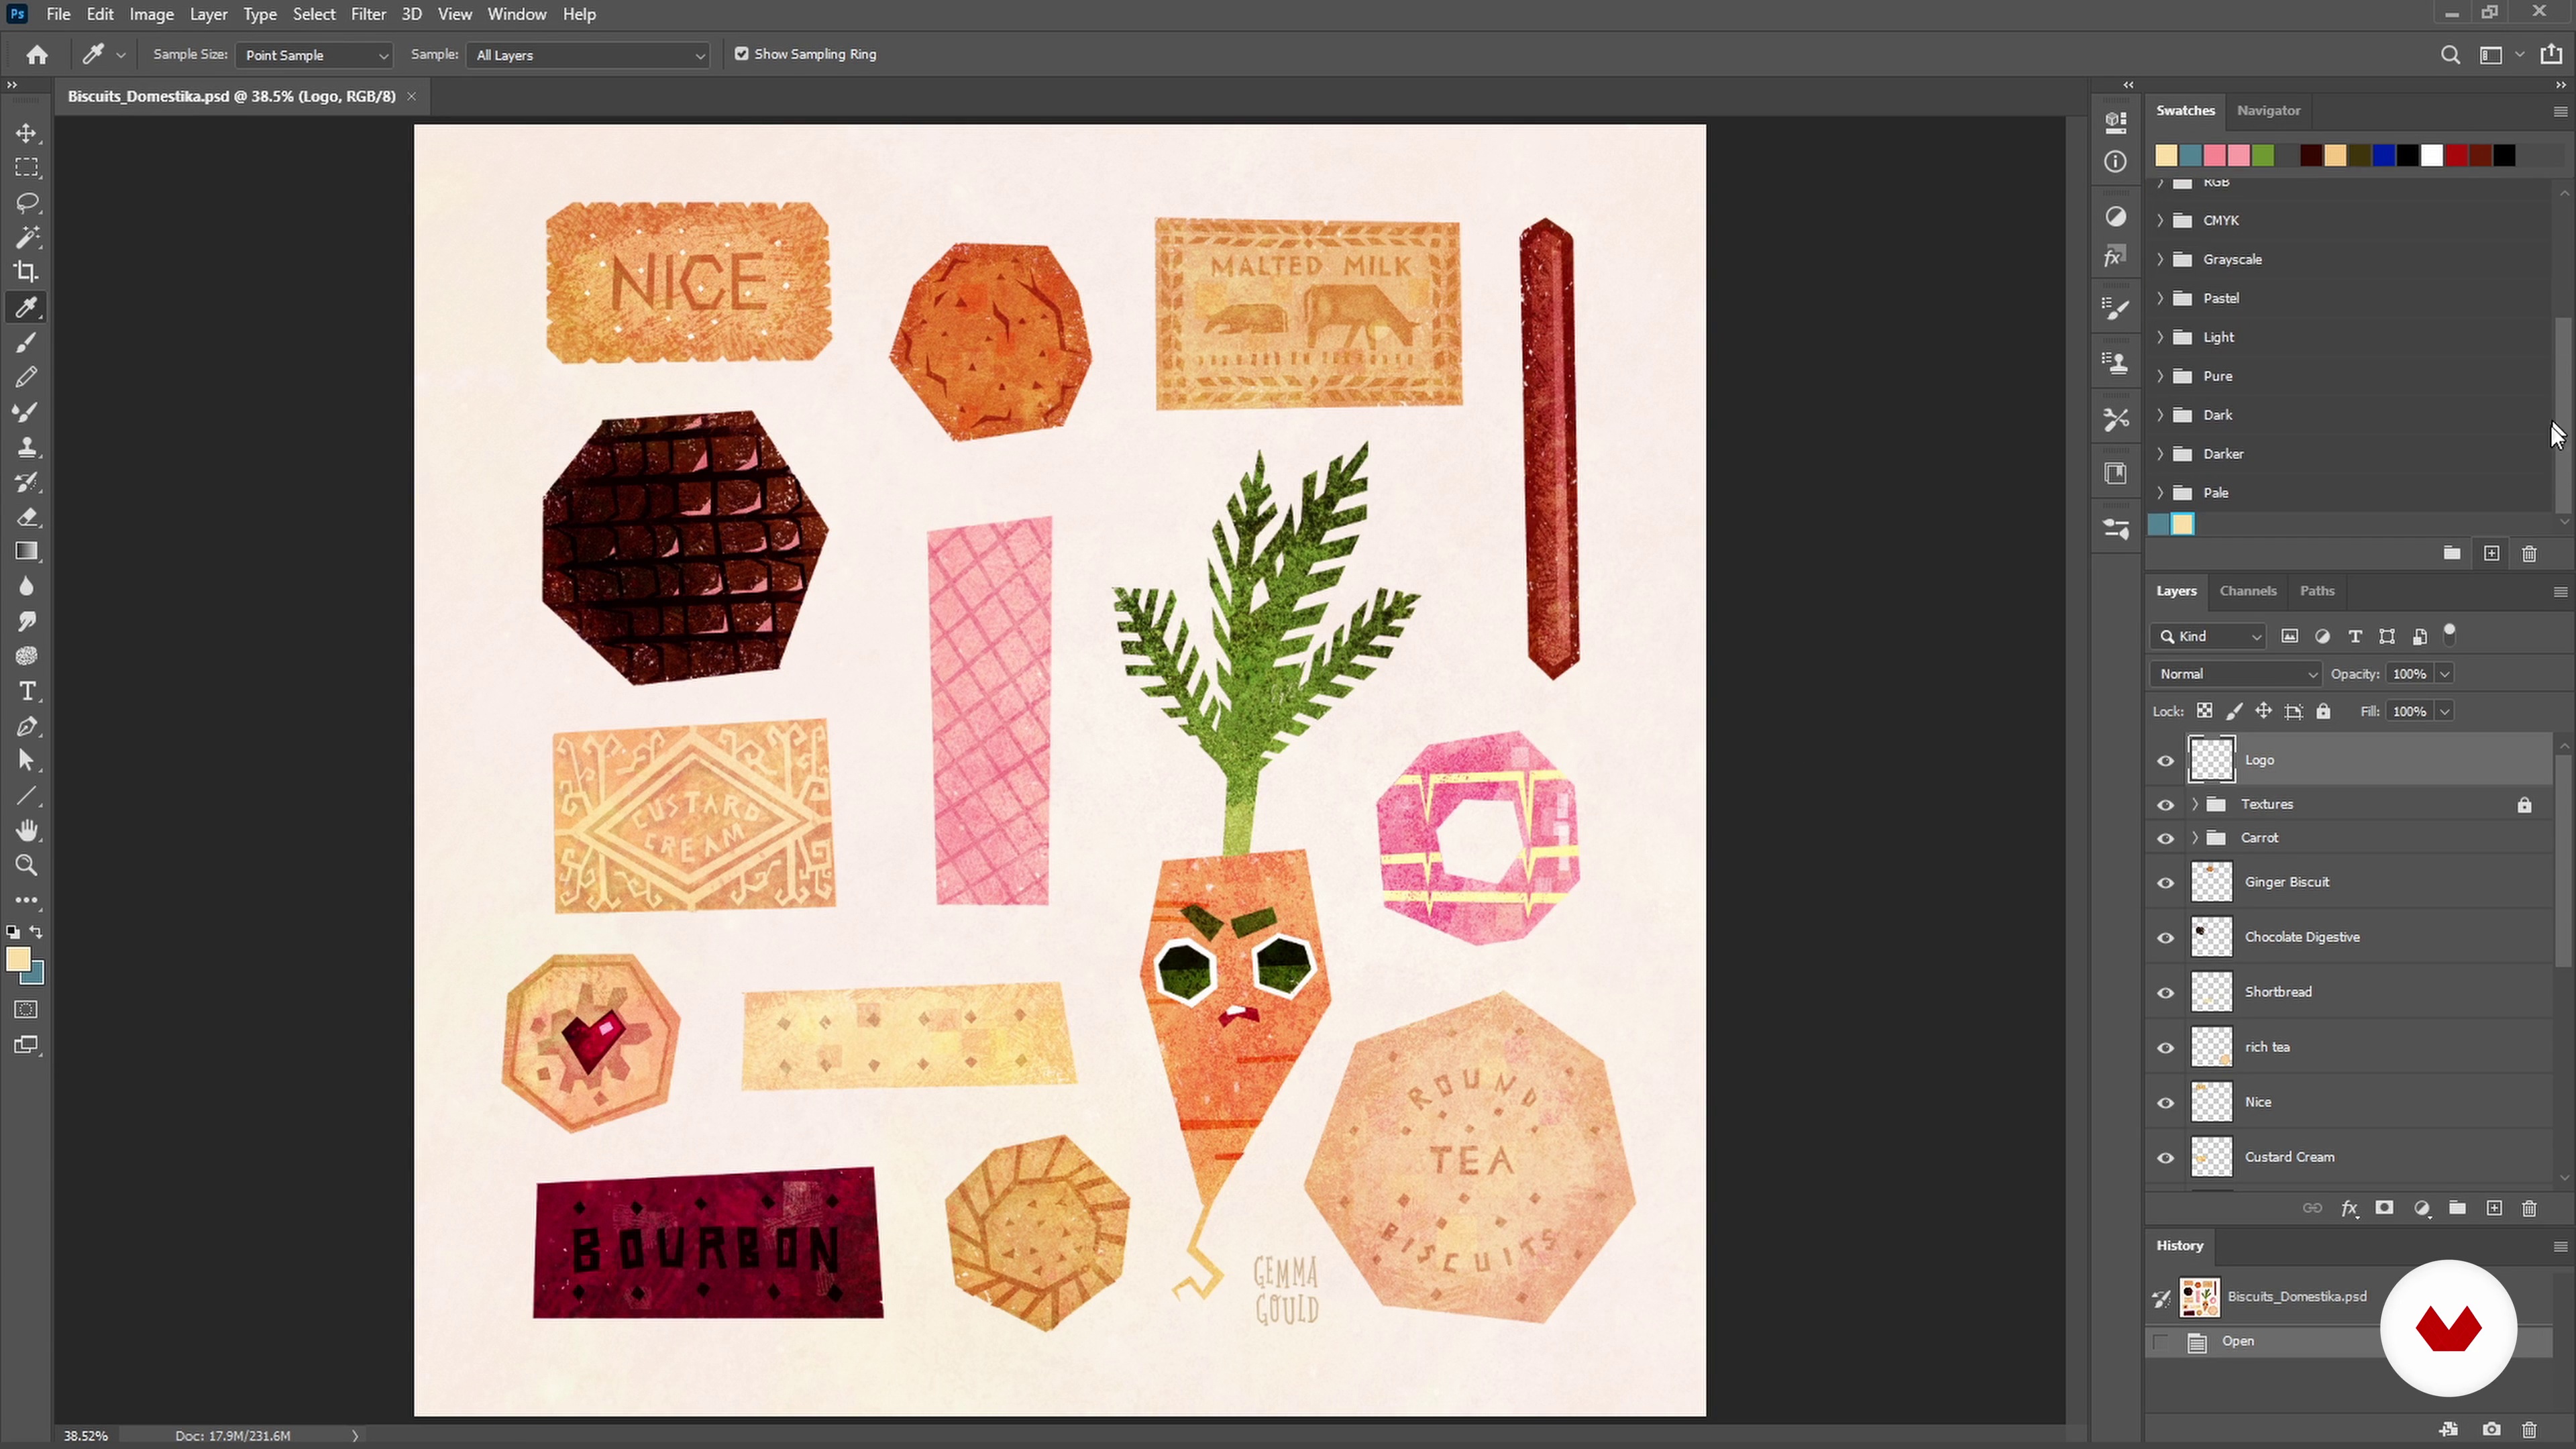The height and width of the screenshot is (1449, 2576).
Task: Open the Window menu
Action: pos(517,14)
